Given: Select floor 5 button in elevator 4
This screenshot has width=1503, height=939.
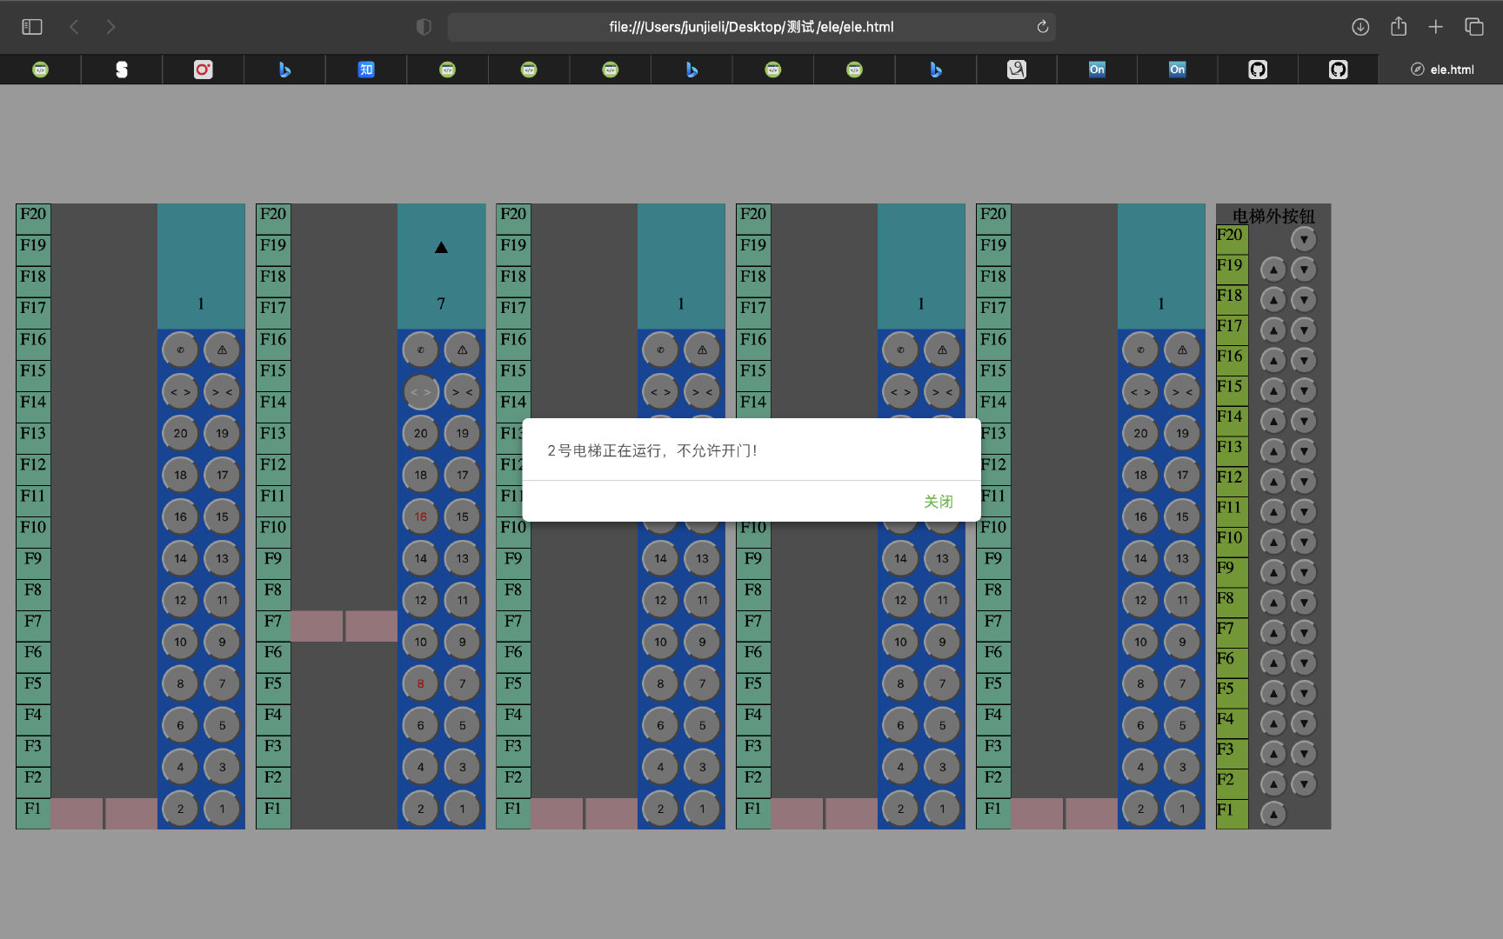Looking at the screenshot, I should [x=943, y=725].
